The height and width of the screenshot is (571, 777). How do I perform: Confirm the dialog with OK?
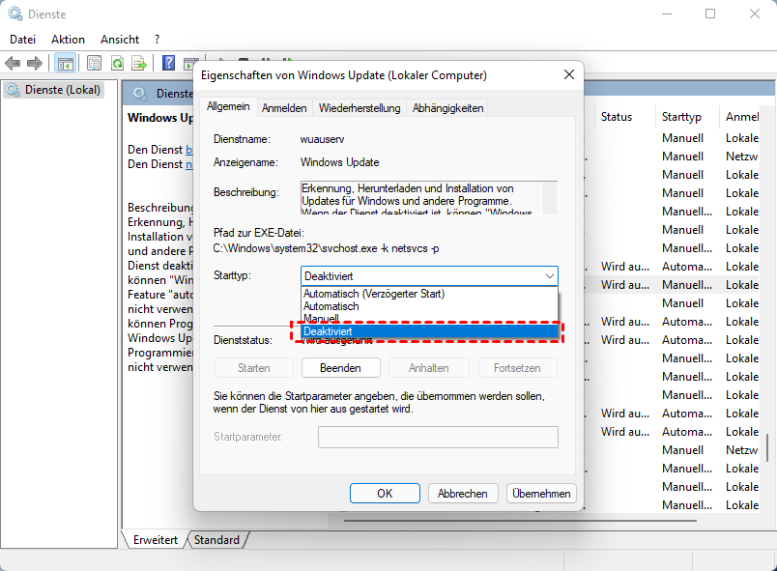click(385, 494)
